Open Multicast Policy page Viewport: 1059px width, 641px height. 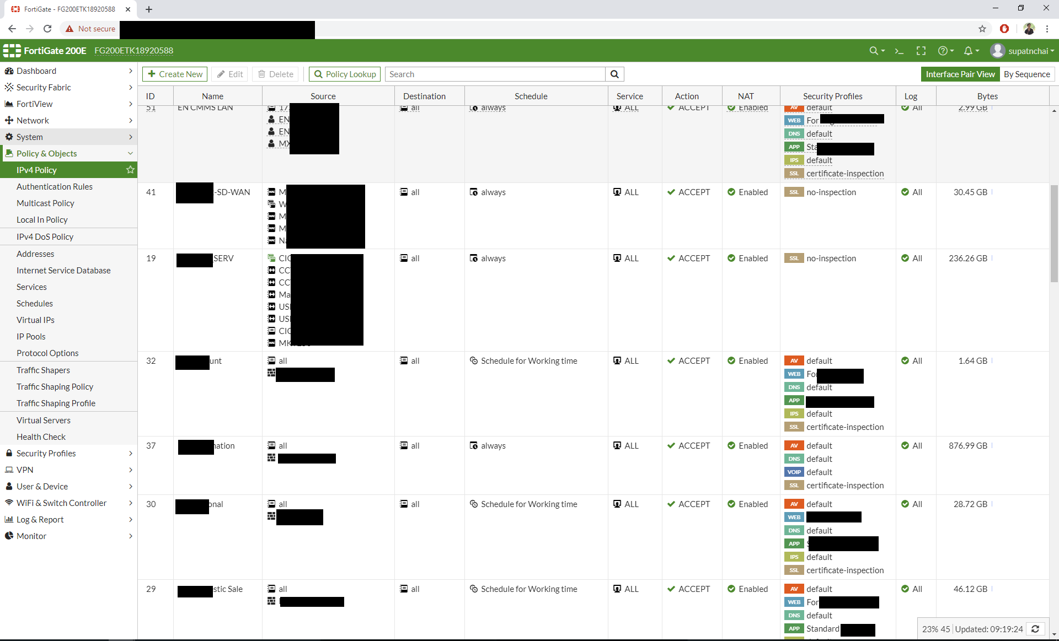pos(45,203)
